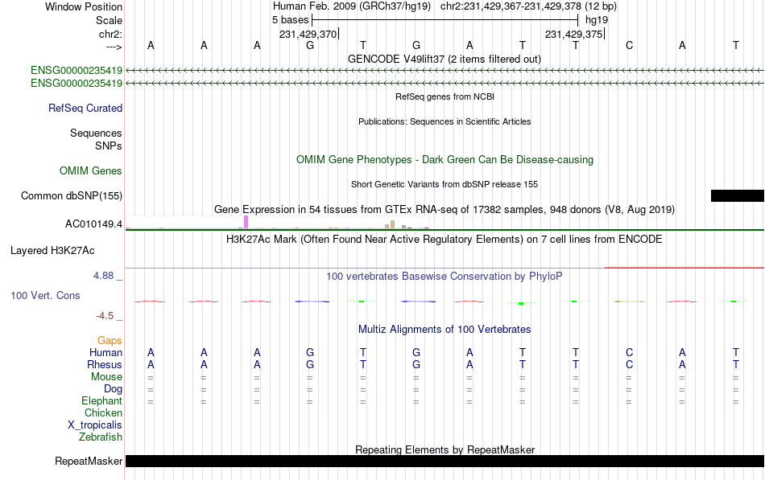
Task: Click the second ENSG00000235419 gene label
Action: pos(76,84)
